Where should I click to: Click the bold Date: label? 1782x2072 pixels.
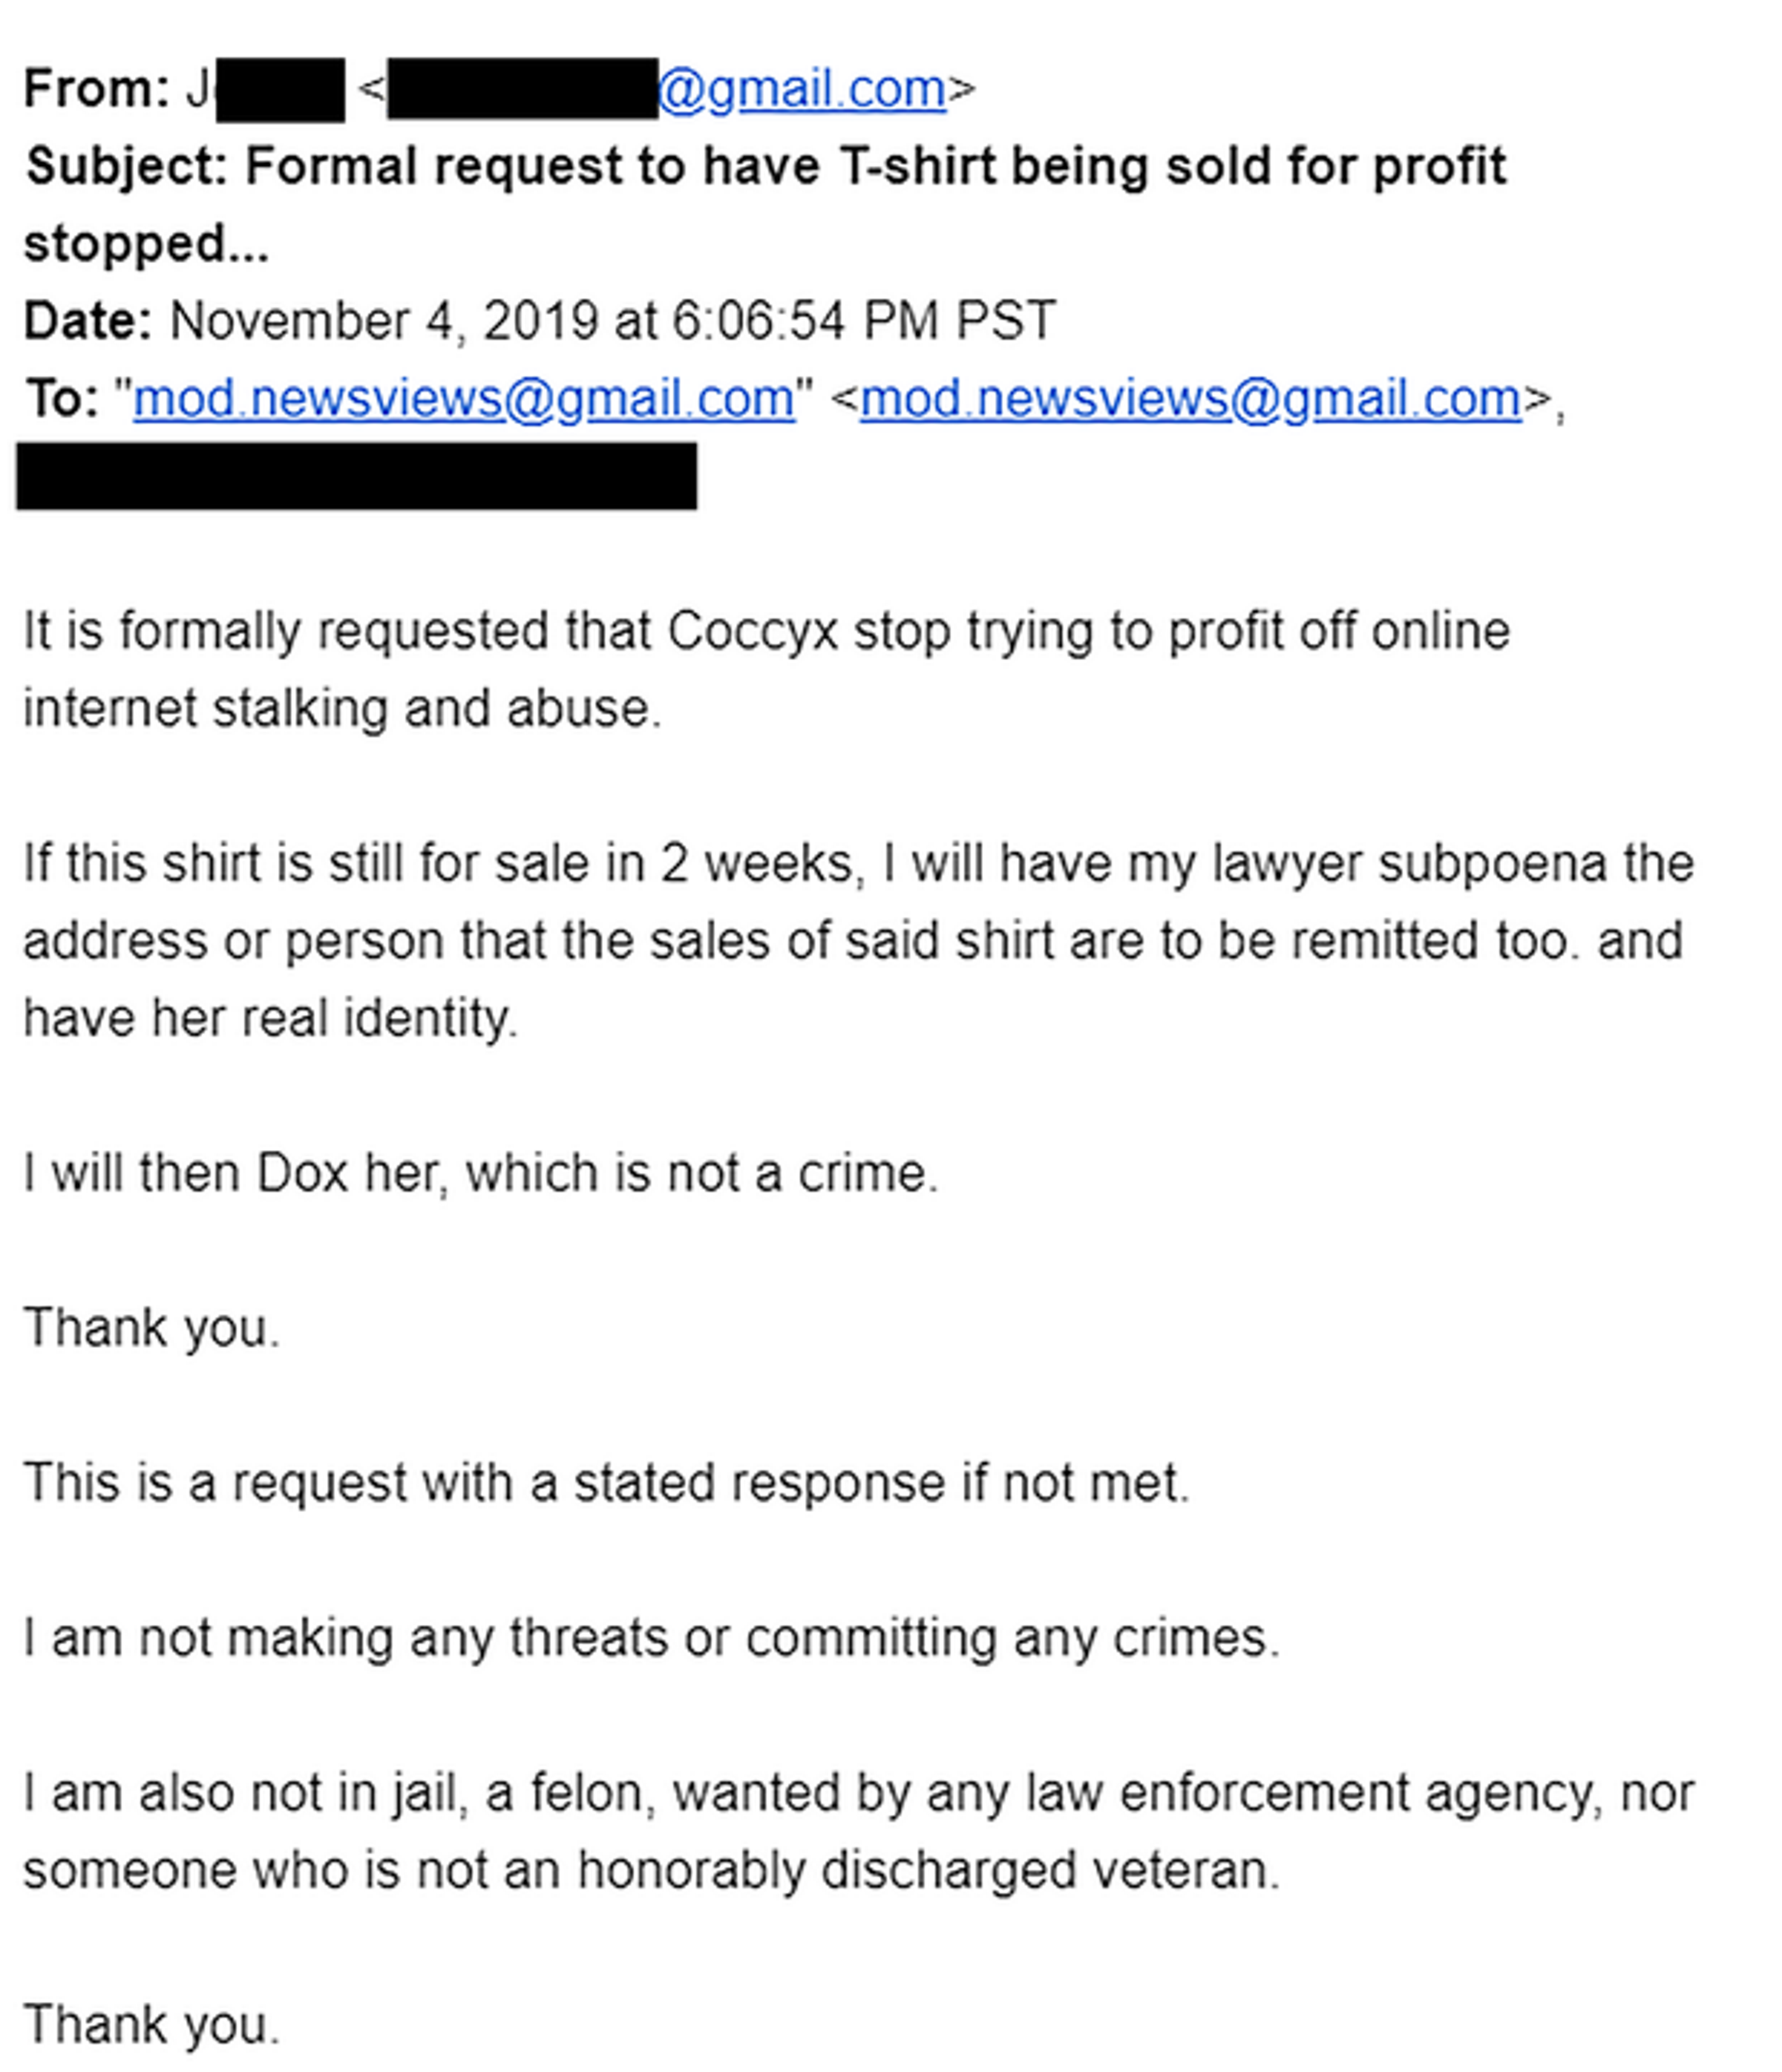87,321
